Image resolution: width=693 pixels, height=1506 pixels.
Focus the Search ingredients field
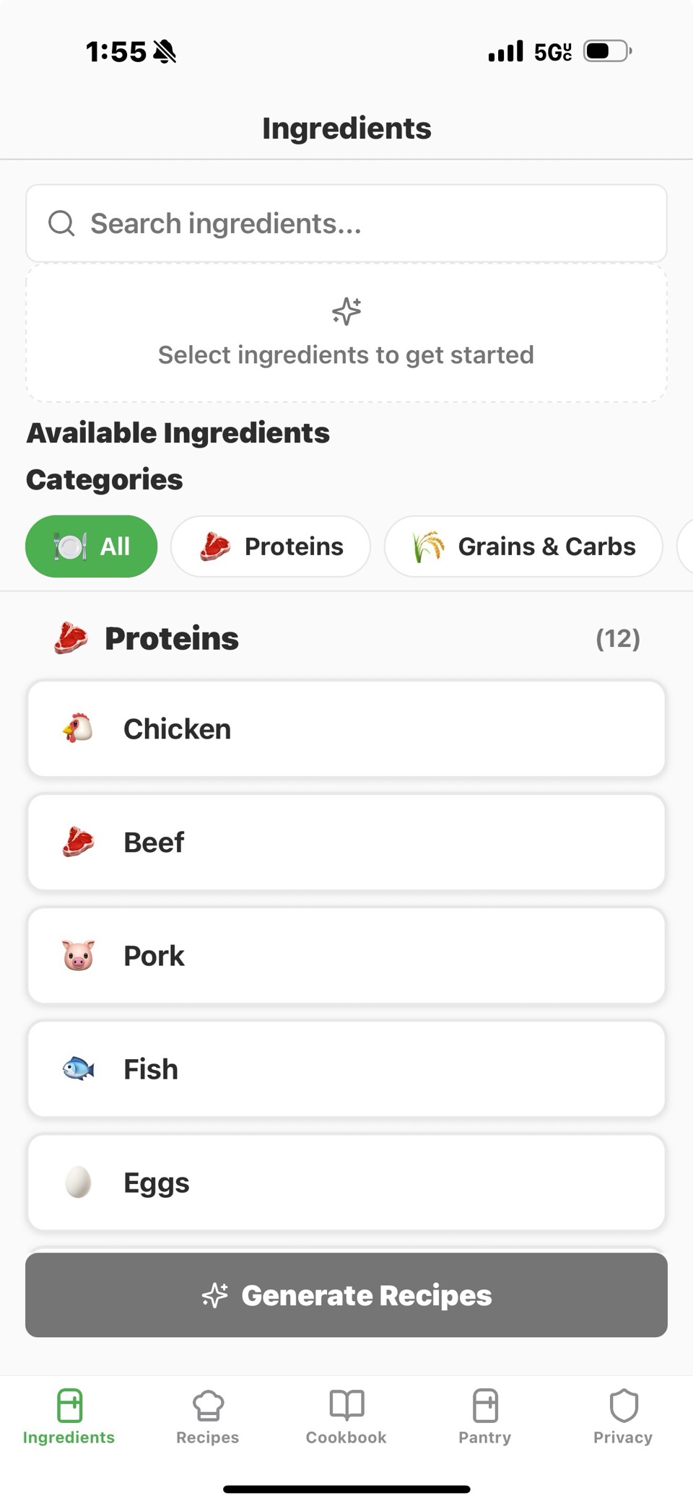pos(346,223)
